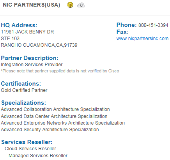
Task: Click the STE 103 address line
Action: point(10,39)
